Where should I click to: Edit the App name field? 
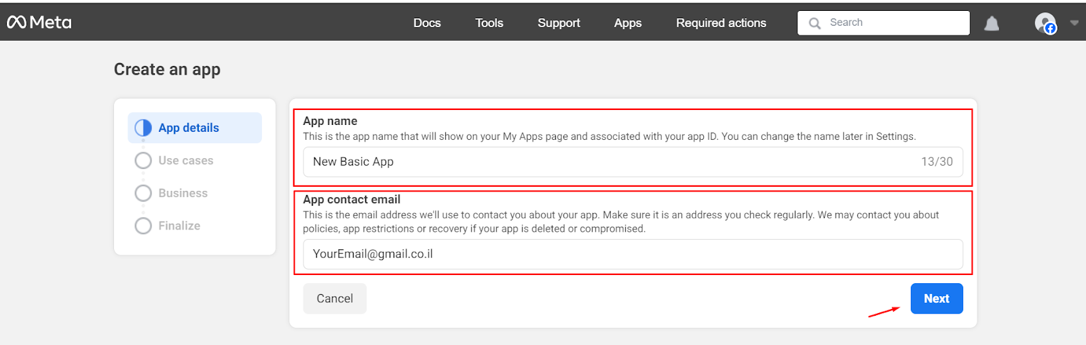coord(633,162)
